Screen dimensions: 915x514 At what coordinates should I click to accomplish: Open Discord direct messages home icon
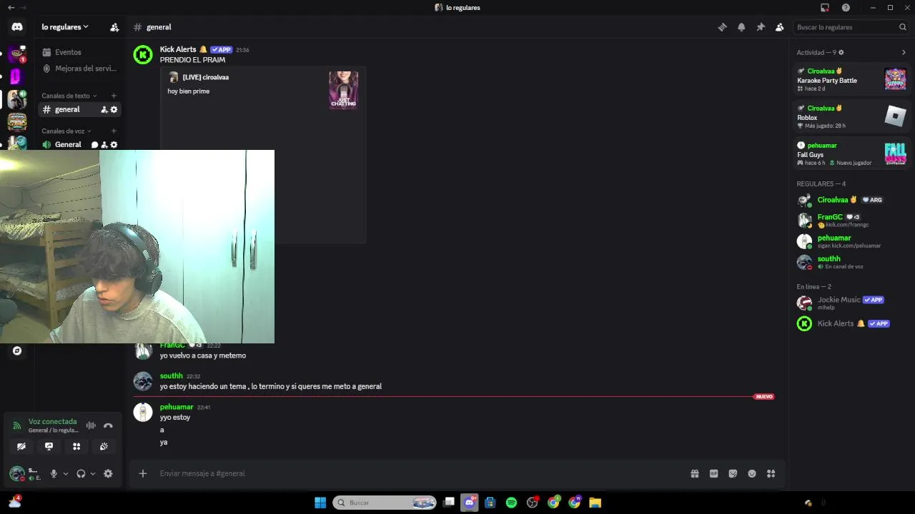(17, 27)
